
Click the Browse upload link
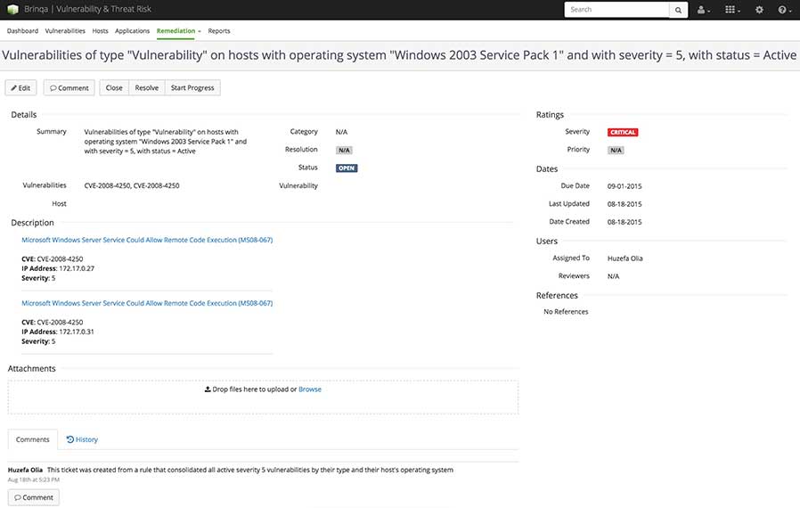point(310,389)
